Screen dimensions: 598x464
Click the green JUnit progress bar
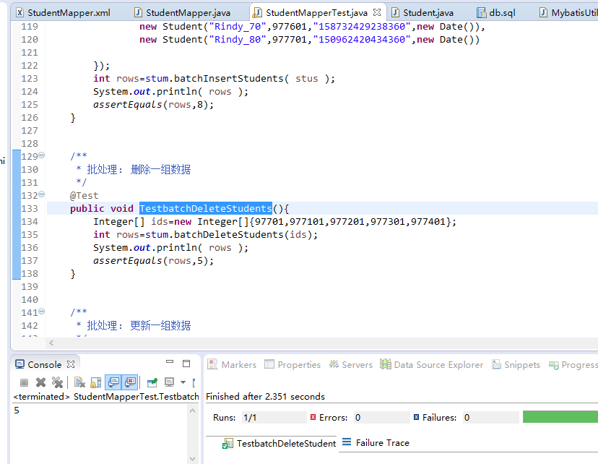560,417
